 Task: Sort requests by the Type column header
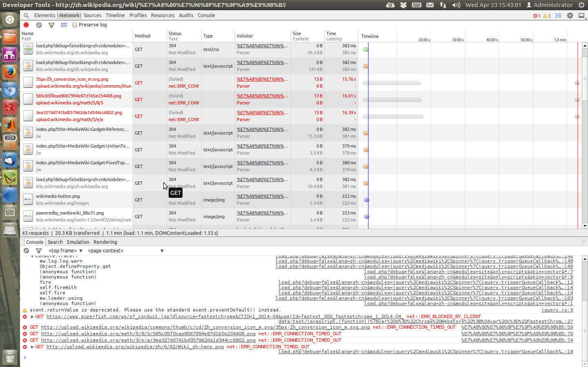coord(218,36)
